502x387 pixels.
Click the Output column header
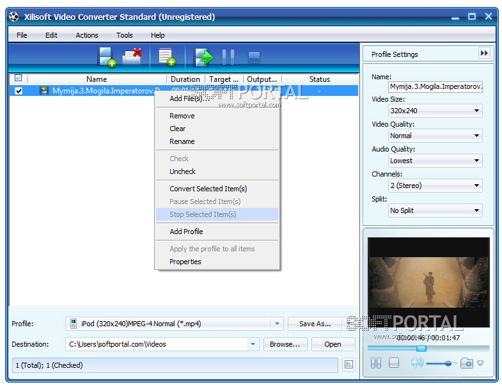pos(262,79)
